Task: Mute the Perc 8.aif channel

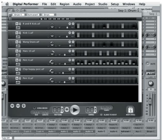Action: point(70,78)
